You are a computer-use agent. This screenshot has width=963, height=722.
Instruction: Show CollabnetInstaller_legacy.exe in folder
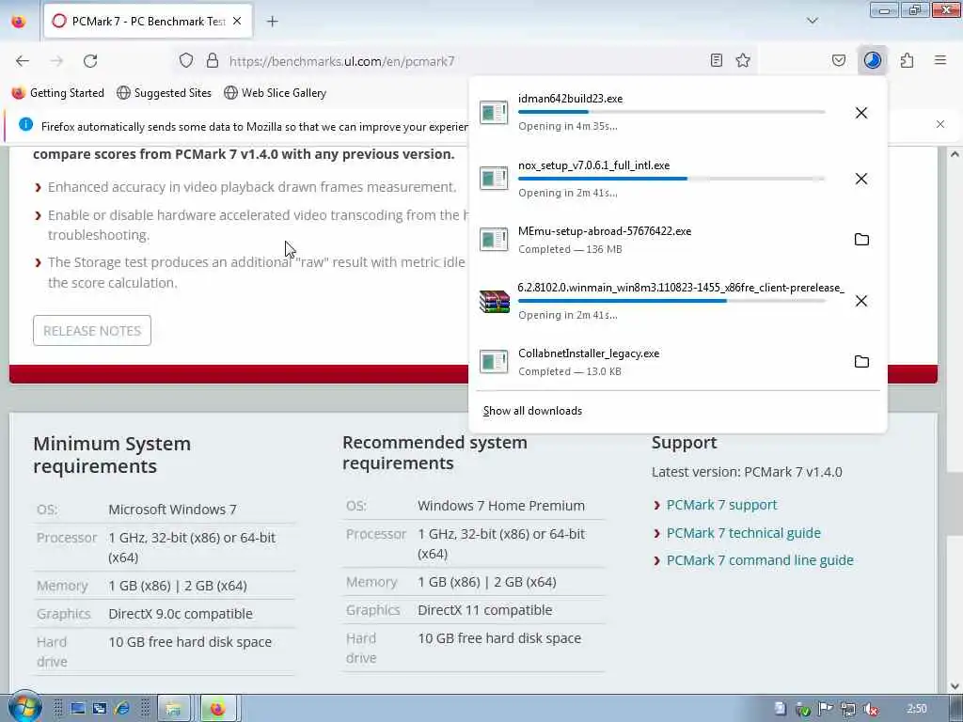click(861, 362)
